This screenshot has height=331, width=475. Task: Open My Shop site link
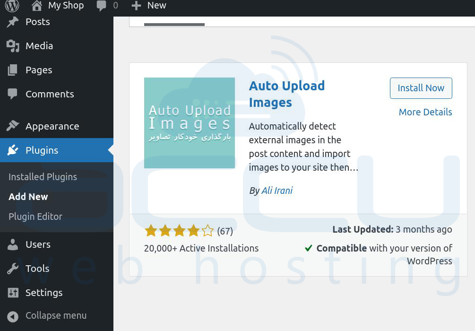(66, 6)
